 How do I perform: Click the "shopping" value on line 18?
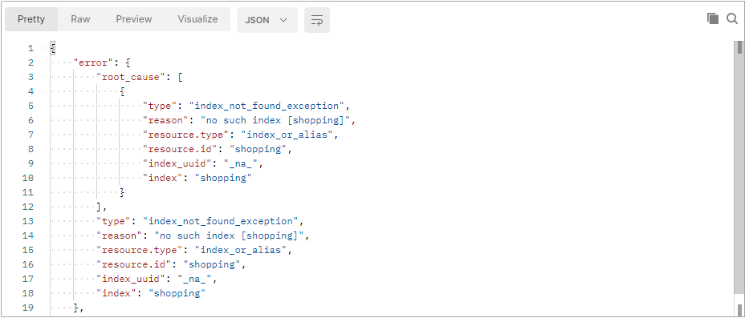(x=177, y=293)
